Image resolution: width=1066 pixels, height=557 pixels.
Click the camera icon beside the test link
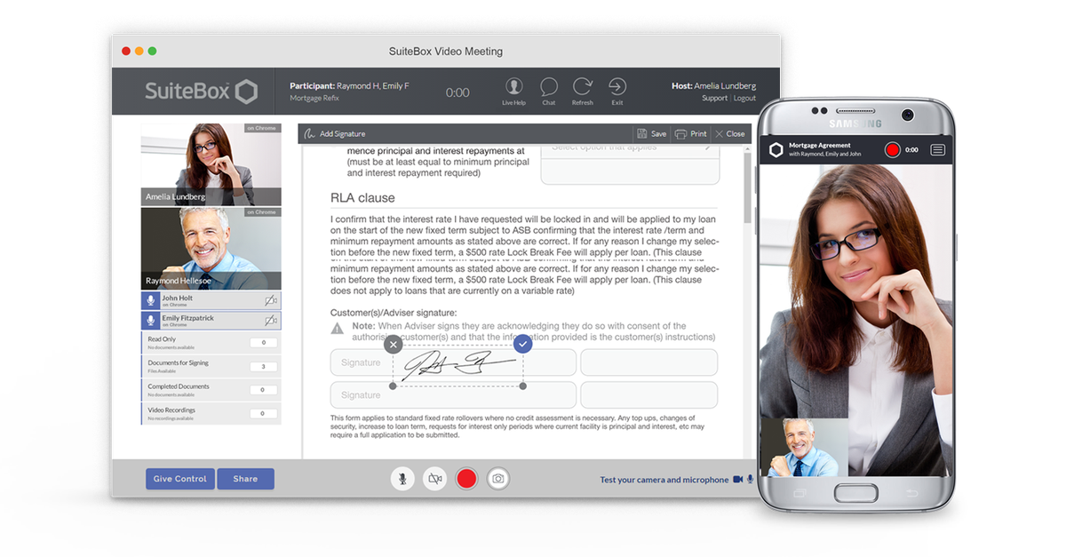pyautogui.click(x=737, y=480)
